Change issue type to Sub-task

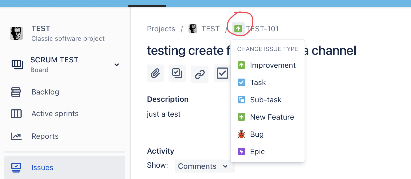point(266,100)
